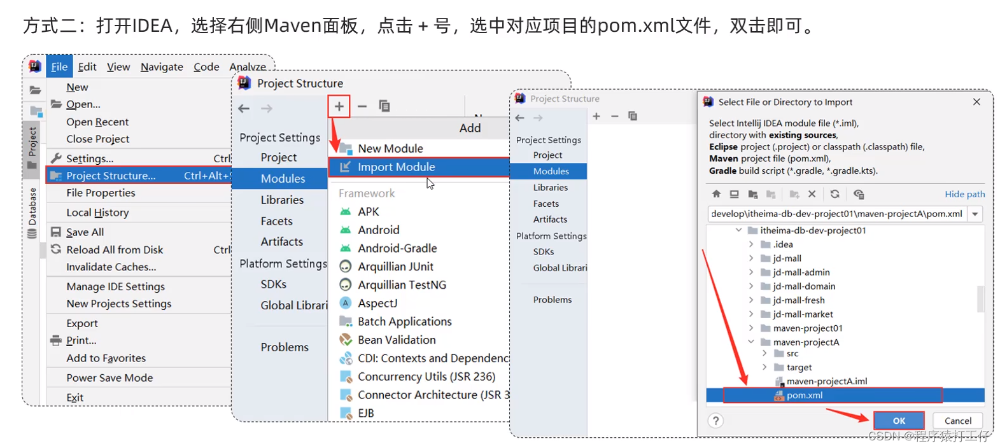Choose Project Structure... from File menu
The image size is (1000, 448).
click(139, 175)
